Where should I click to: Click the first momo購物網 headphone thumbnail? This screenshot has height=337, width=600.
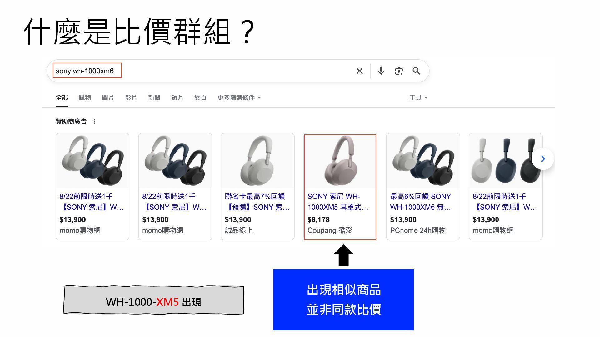pyautogui.click(x=92, y=161)
